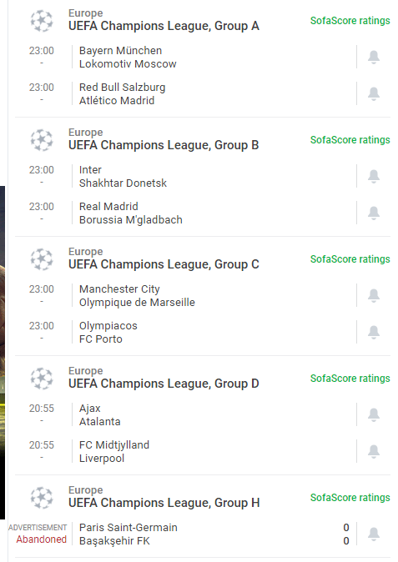Click bell icon for Manchester City match
Viewport: 398px width, 562px height.
pyautogui.click(x=374, y=295)
